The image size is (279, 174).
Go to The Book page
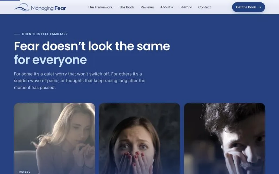point(127,7)
